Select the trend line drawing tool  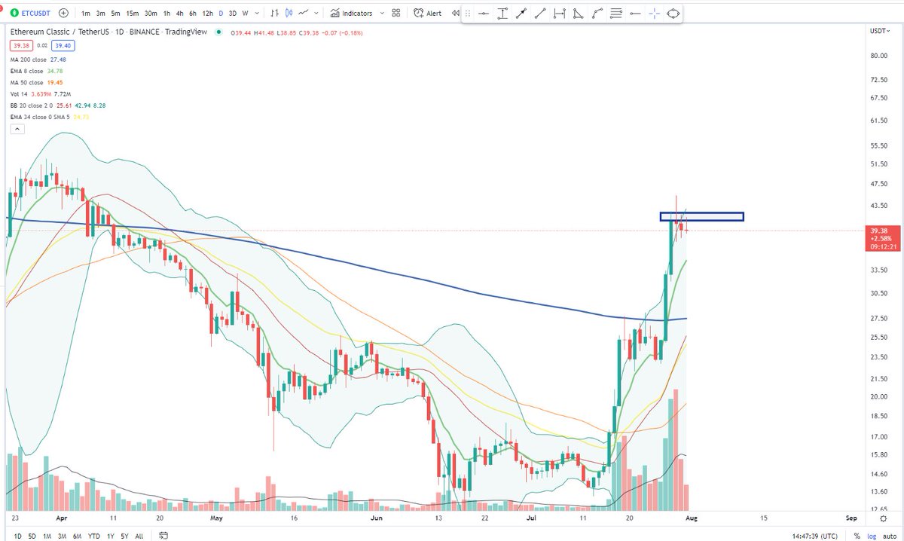click(539, 13)
